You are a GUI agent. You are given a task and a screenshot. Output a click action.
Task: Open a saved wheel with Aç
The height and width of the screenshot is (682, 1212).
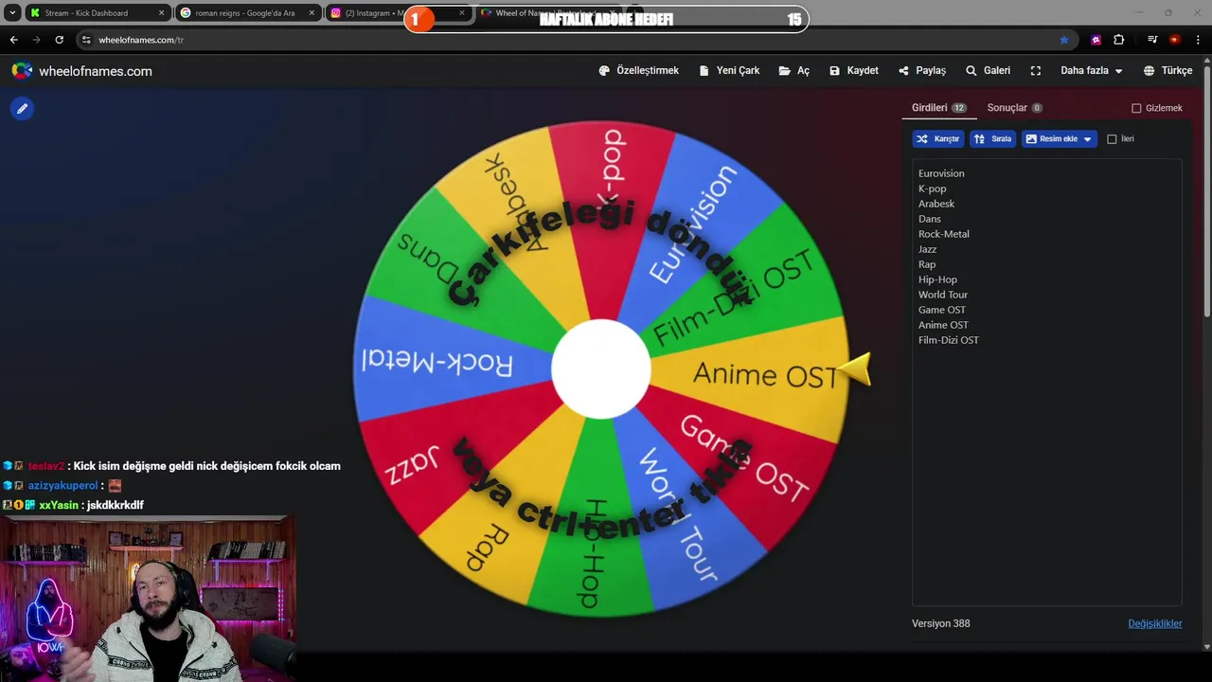point(793,71)
